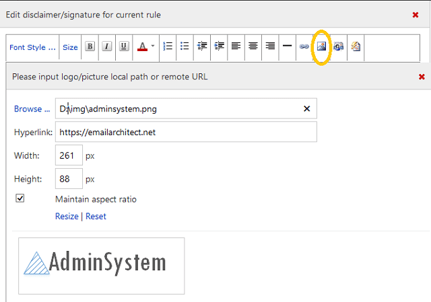Open the Size dropdown

click(x=70, y=47)
